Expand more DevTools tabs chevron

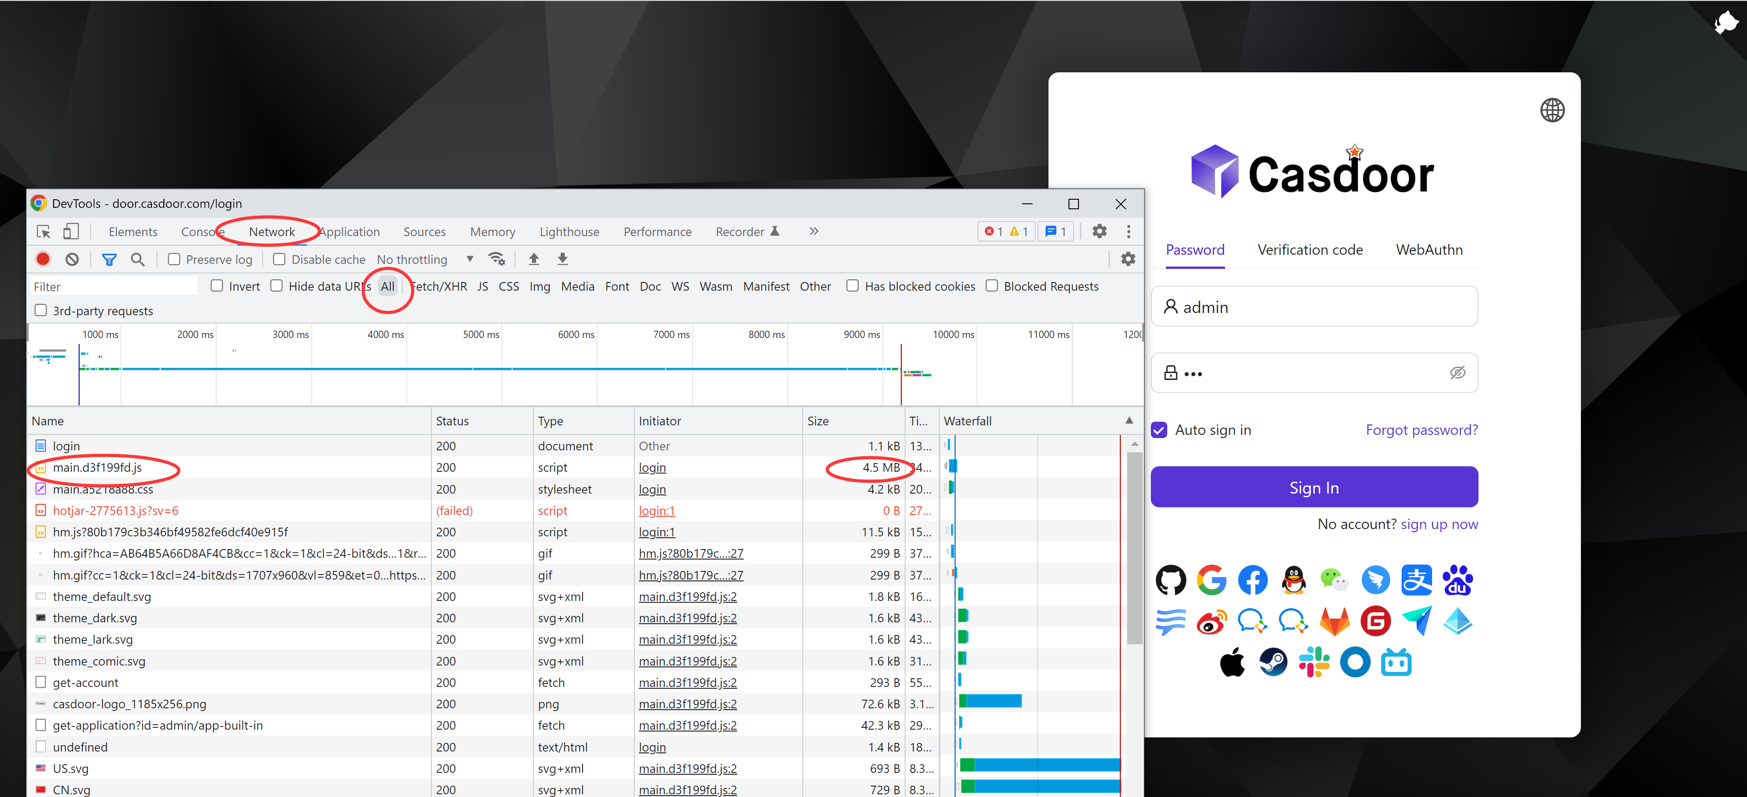pyautogui.click(x=814, y=231)
